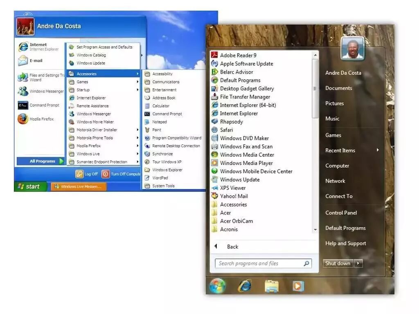The width and height of the screenshot is (419, 314).
Task: Open Files and Settings Transfer Wizard icon
Action: (23, 77)
